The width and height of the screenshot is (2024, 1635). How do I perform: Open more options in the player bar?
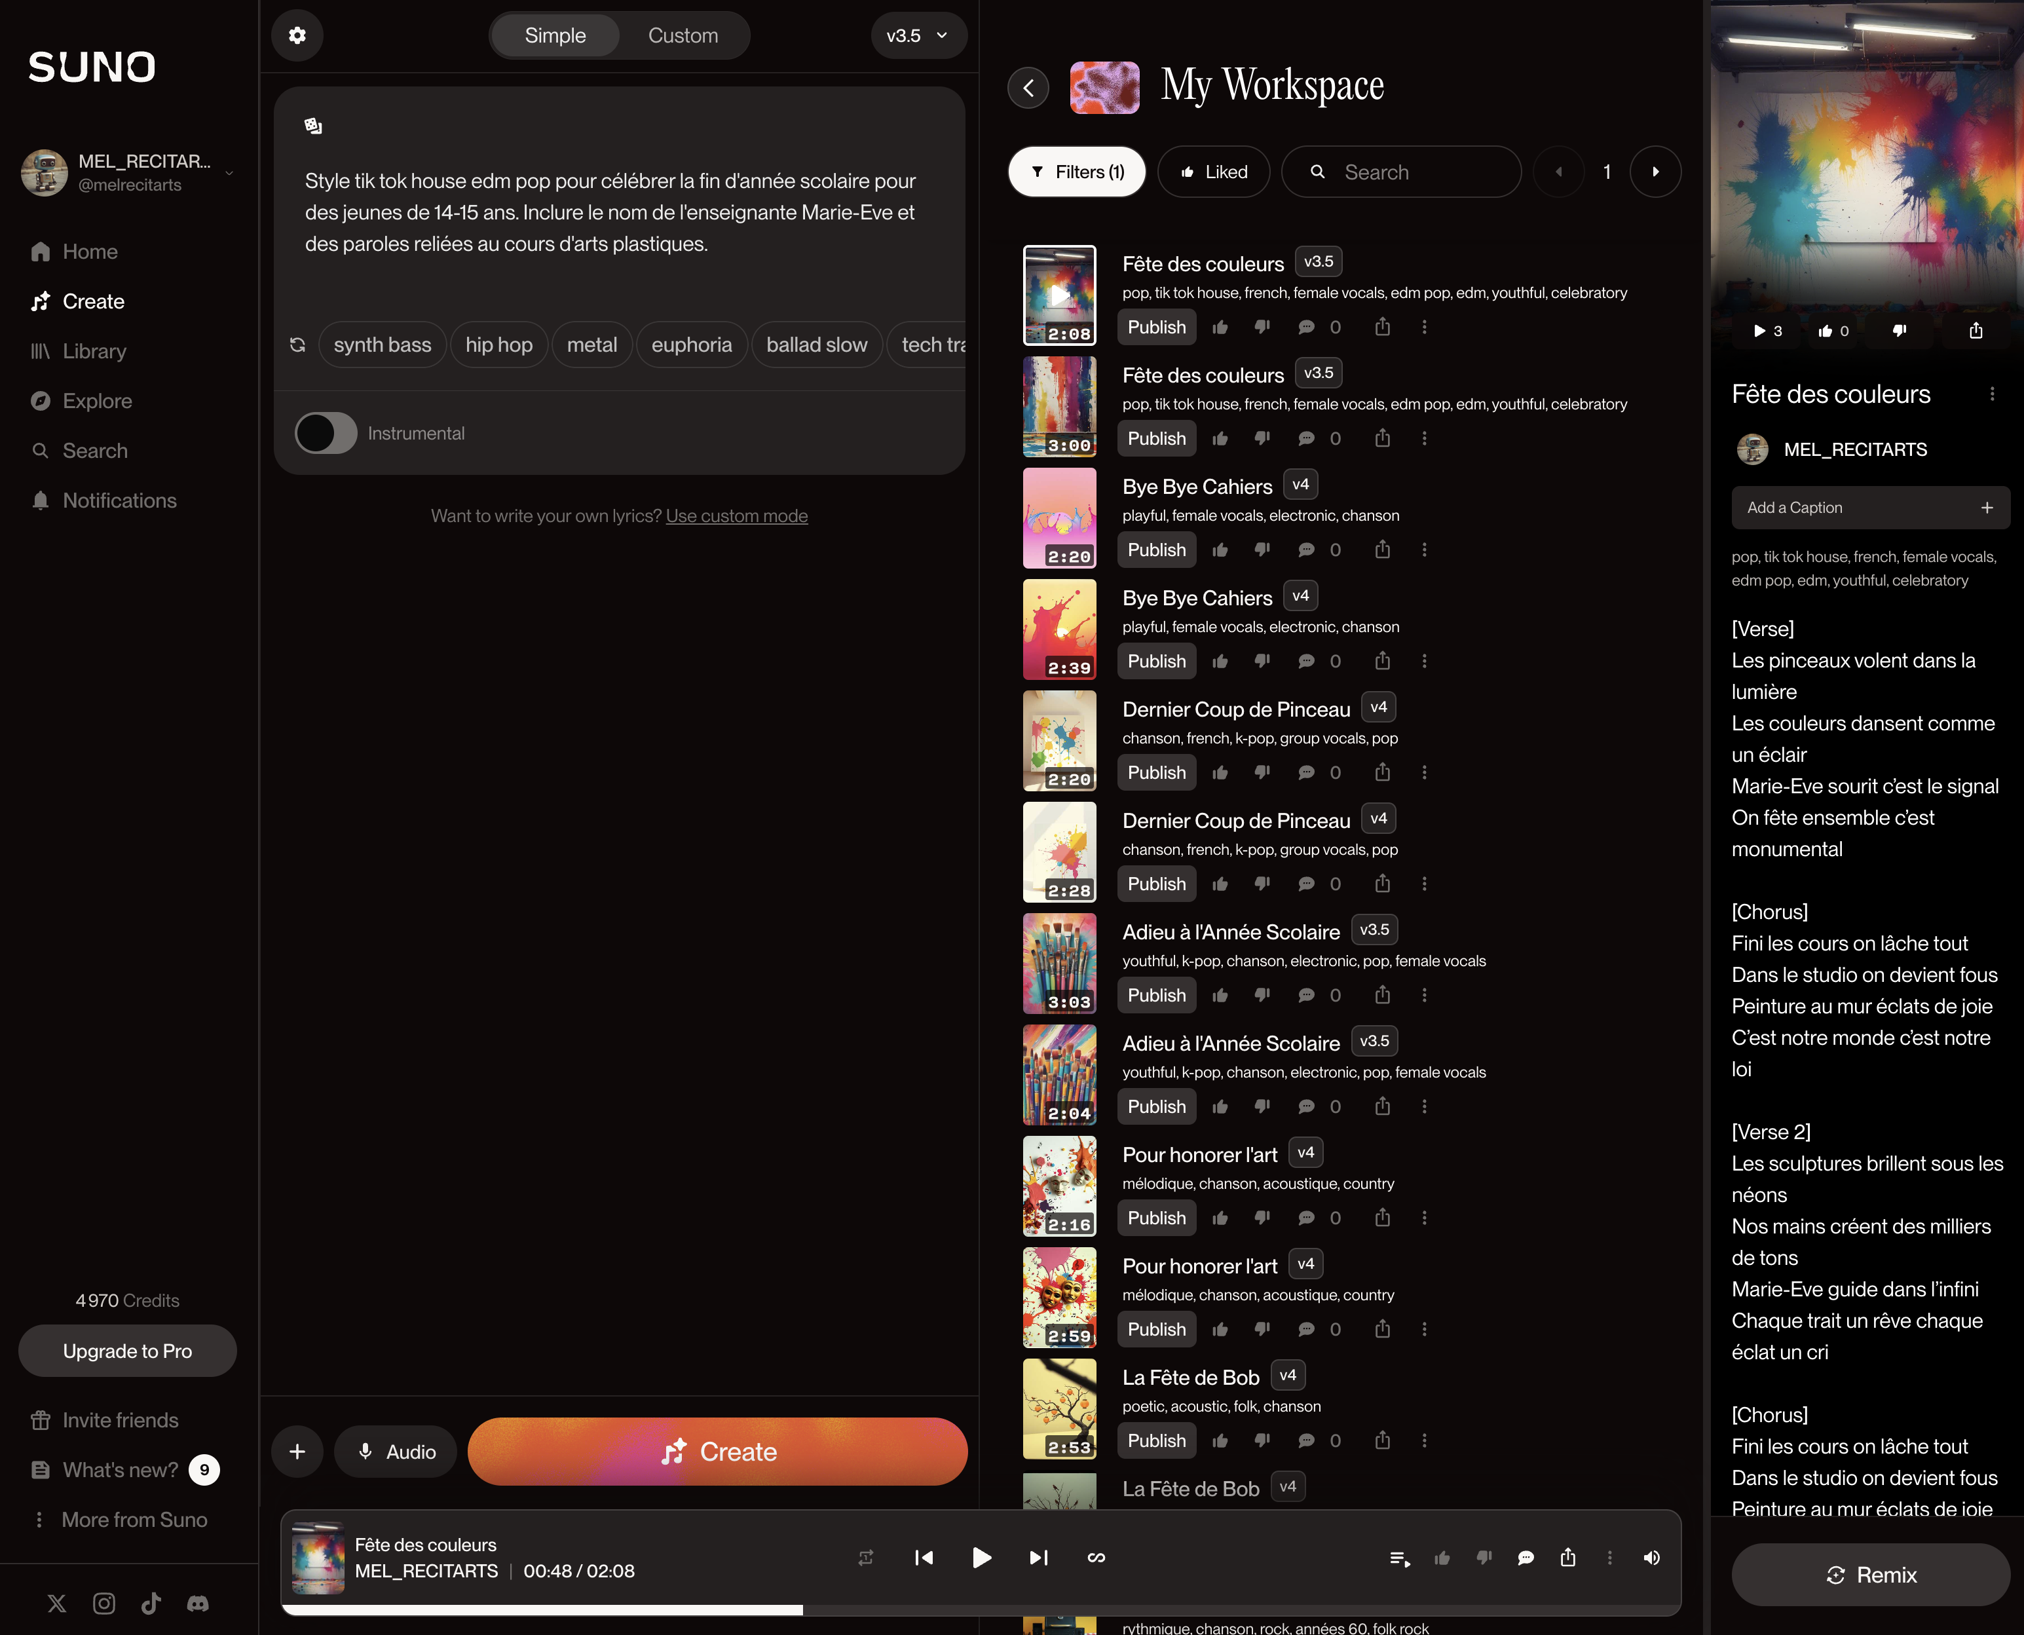[x=1609, y=1558]
